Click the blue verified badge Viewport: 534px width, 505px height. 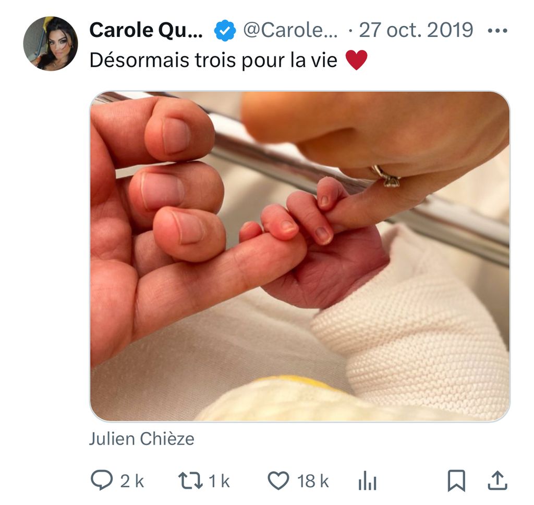[x=225, y=31]
